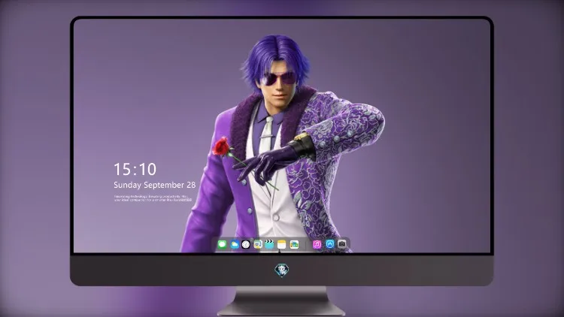Viewport: 564px width, 317px height.
Task: Open the green Messages app in dock
Action: coord(223,244)
